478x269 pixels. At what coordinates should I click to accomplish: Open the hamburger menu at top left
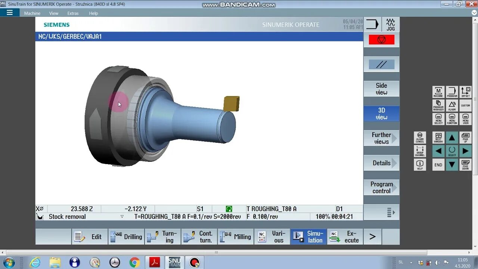pyautogui.click(x=10, y=13)
